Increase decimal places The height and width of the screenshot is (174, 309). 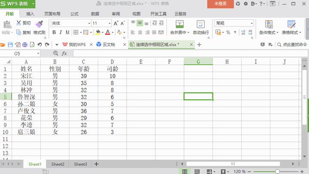[243, 32]
